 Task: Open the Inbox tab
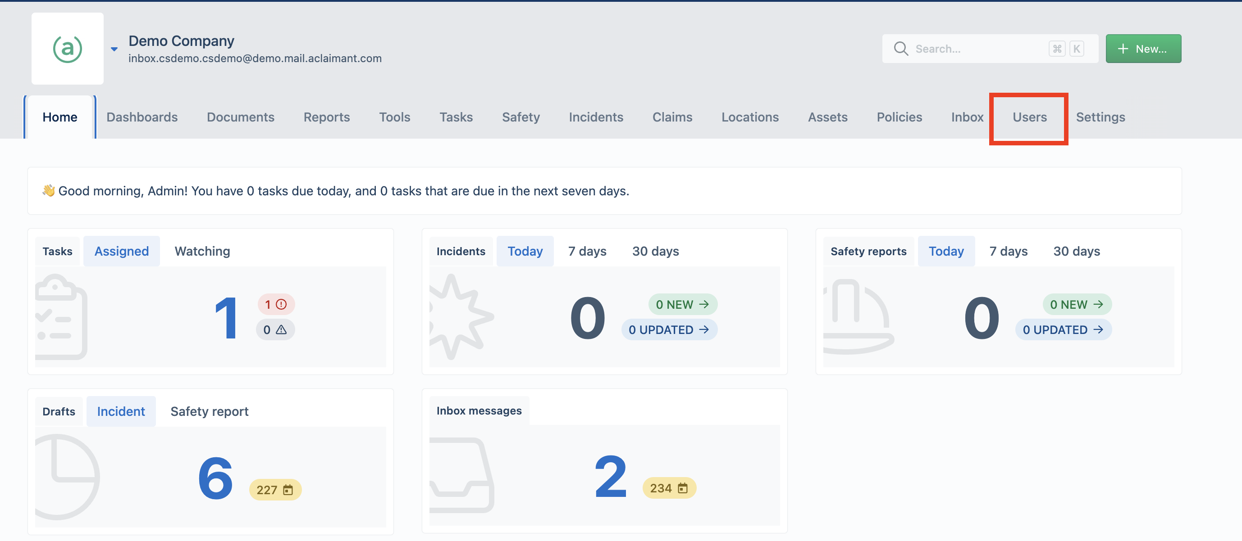pos(967,117)
